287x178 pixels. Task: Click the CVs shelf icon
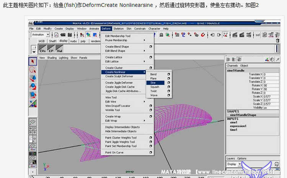pos(42,49)
